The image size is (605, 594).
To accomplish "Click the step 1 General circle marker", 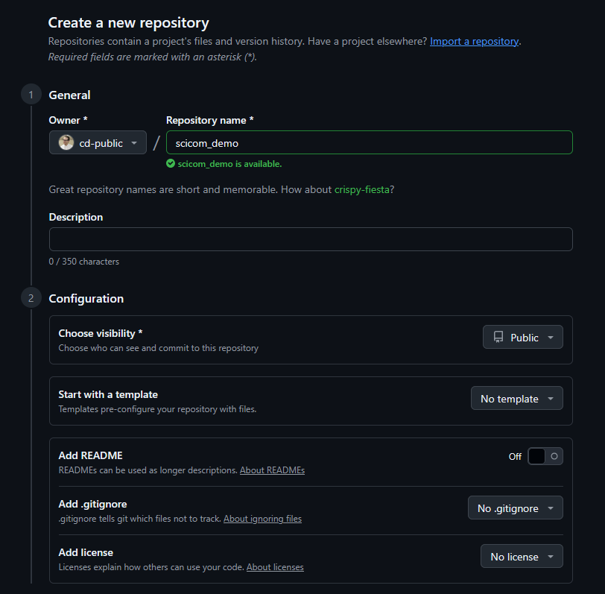I will point(31,95).
